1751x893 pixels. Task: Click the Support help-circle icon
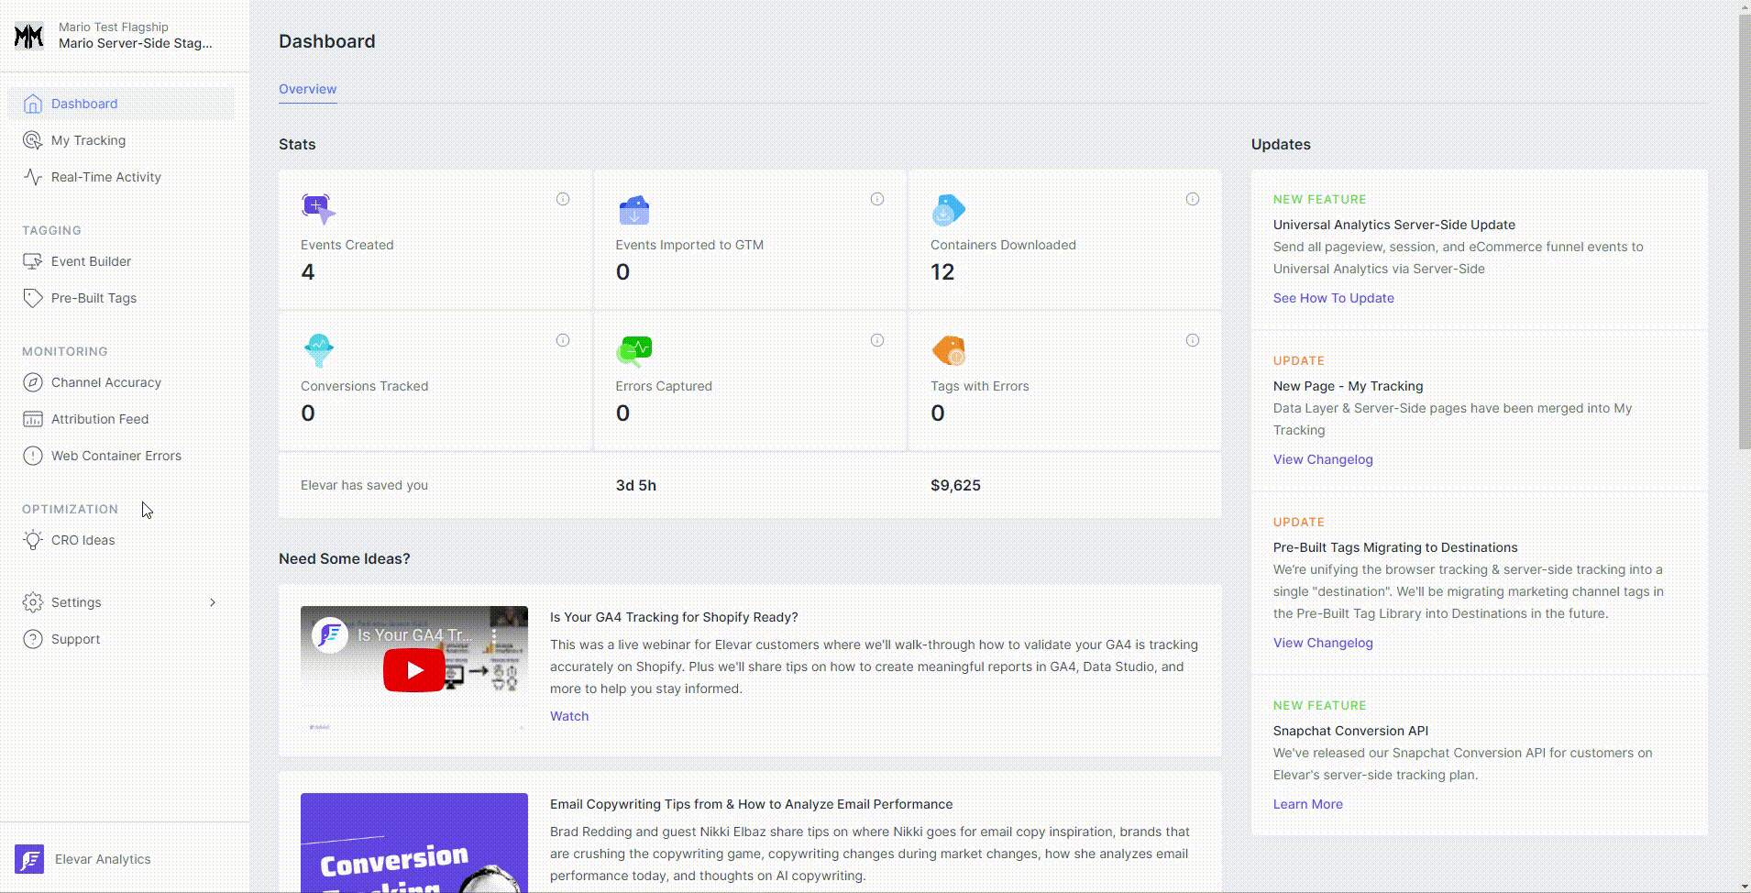[33, 639]
